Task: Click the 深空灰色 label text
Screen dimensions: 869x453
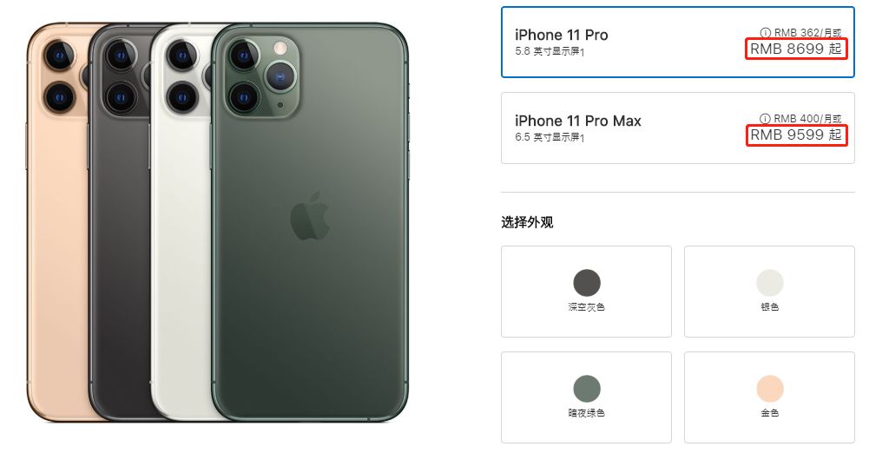Action: [x=586, y=307]
